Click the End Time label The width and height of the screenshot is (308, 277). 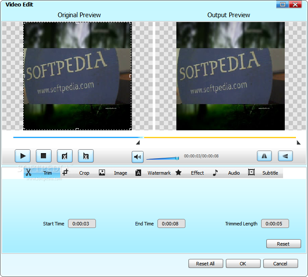coord(145,224)
